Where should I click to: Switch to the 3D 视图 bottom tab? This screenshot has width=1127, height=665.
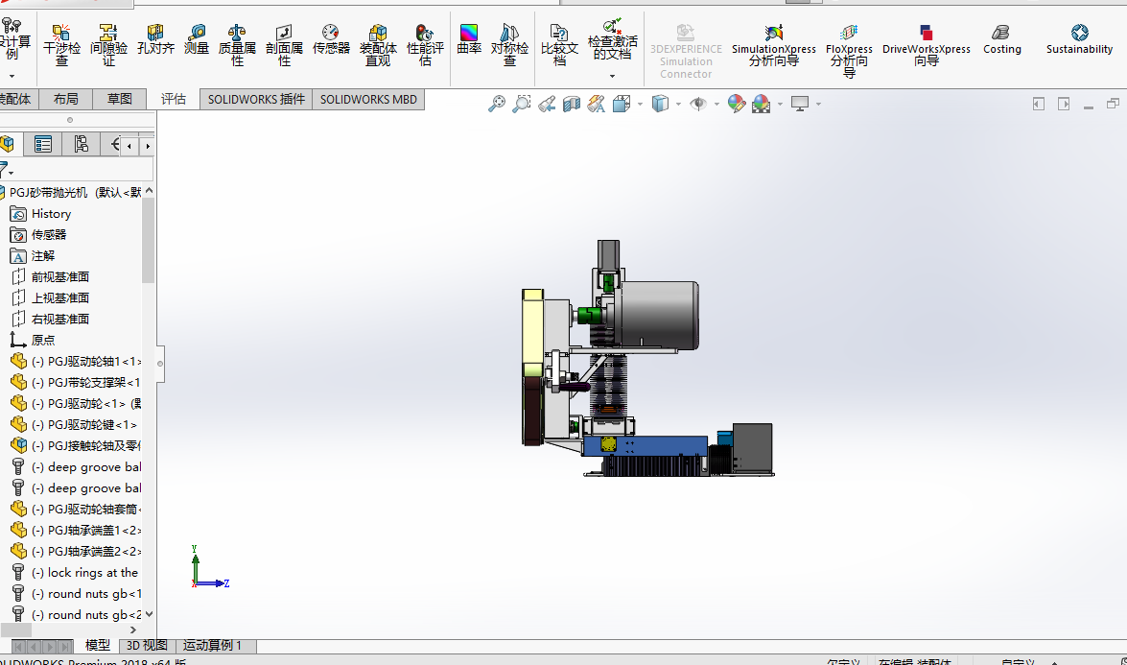147,646
